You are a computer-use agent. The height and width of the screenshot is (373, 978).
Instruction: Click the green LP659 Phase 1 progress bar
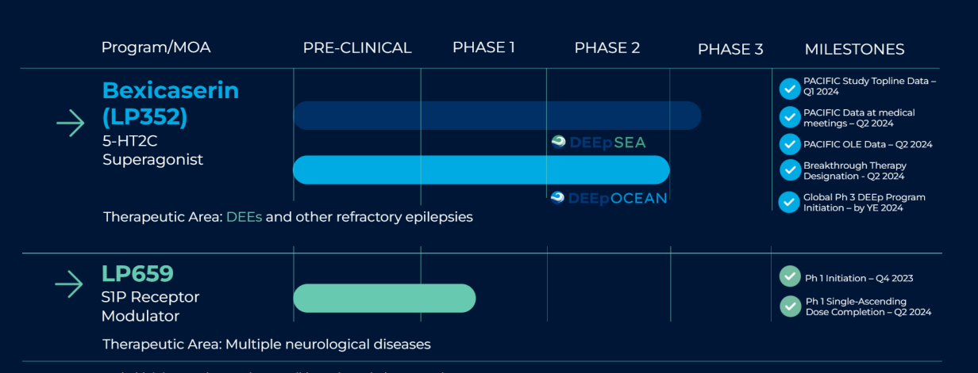pyautogui.click(x=384, y=298)
